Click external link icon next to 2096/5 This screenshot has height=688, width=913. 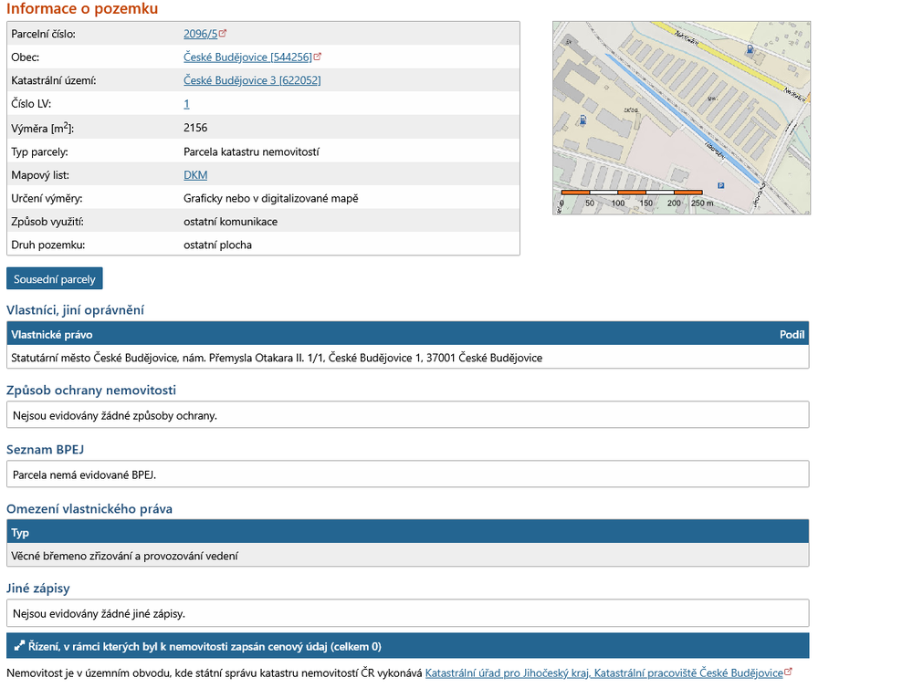223,33
